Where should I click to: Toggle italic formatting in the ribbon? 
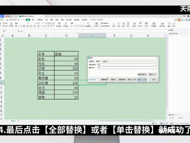19,26
